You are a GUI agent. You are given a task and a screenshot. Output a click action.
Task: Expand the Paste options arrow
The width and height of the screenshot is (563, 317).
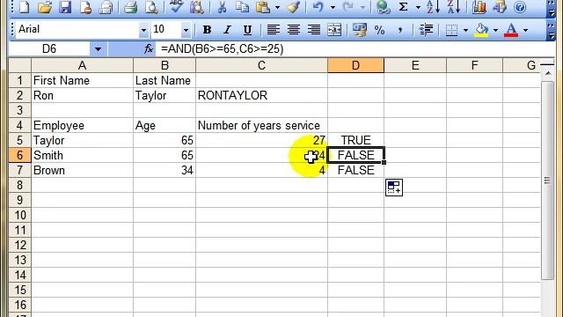pos(277,7)
